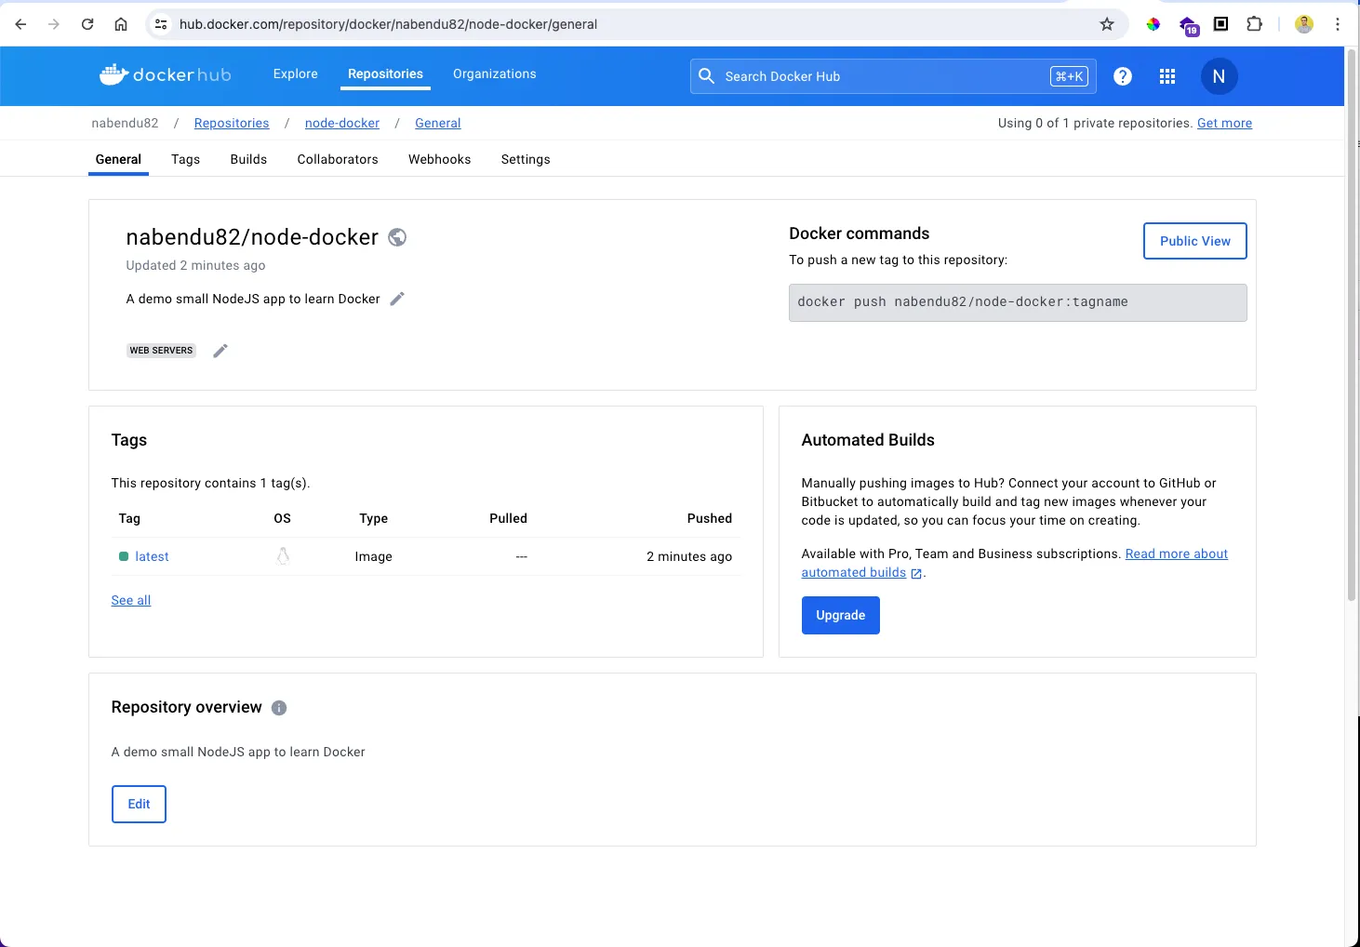Click the See all tags link
Image resolution: width=1360 pixels, height=947 pixels.
click(x=131, y=600)
